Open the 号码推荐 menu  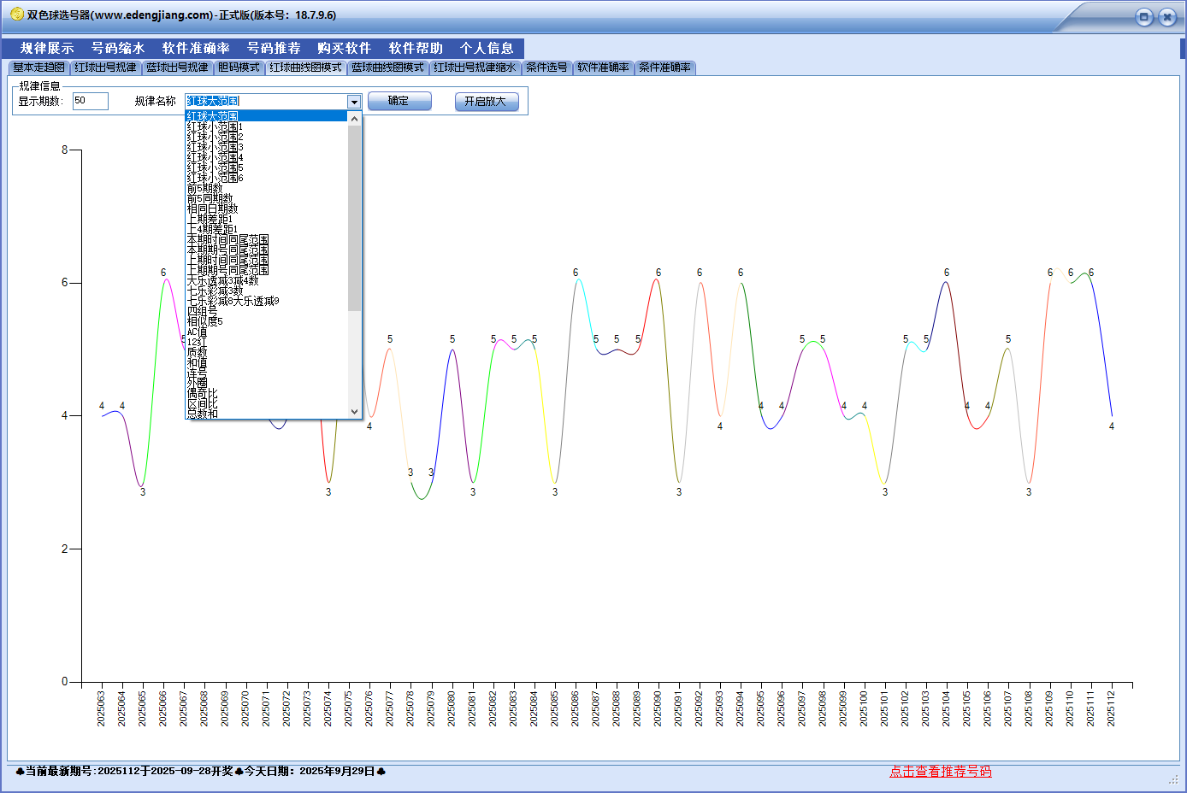(x=274, y=49)
